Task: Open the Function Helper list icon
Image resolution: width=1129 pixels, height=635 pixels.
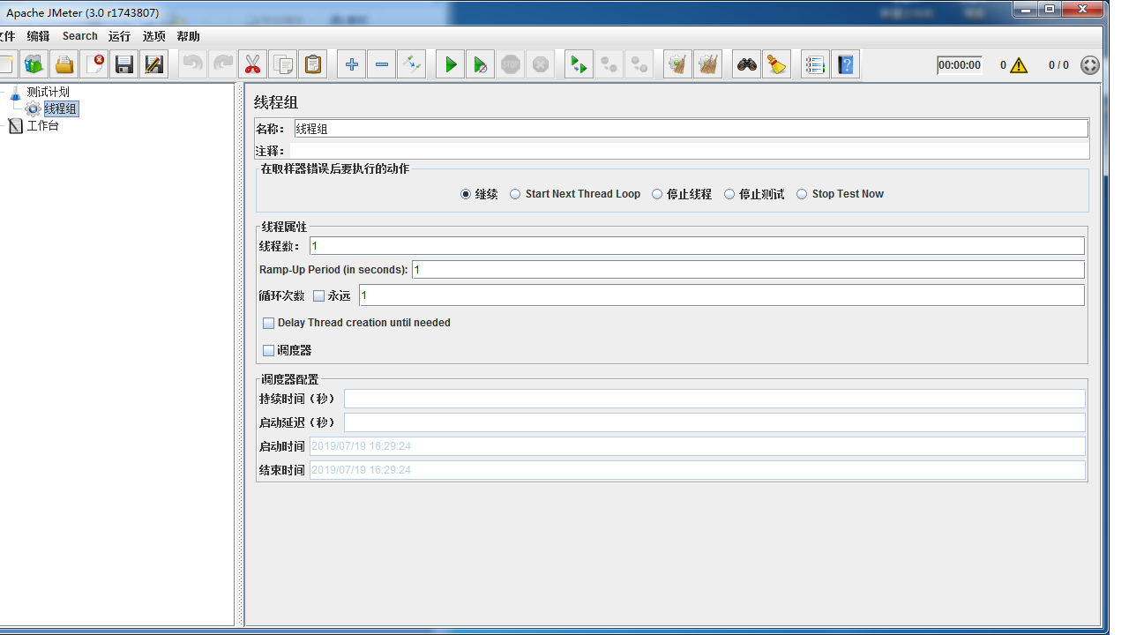Action: tap(816, 64)
